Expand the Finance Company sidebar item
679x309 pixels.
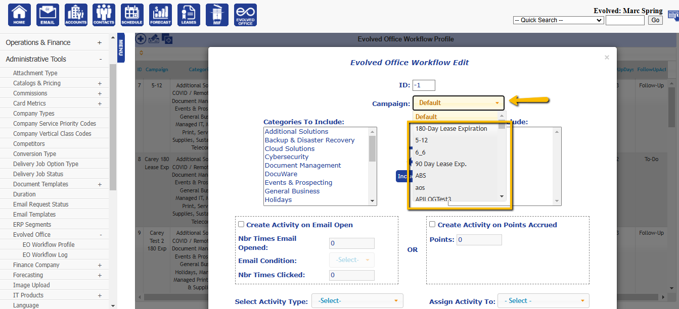(x=100, y=265)
